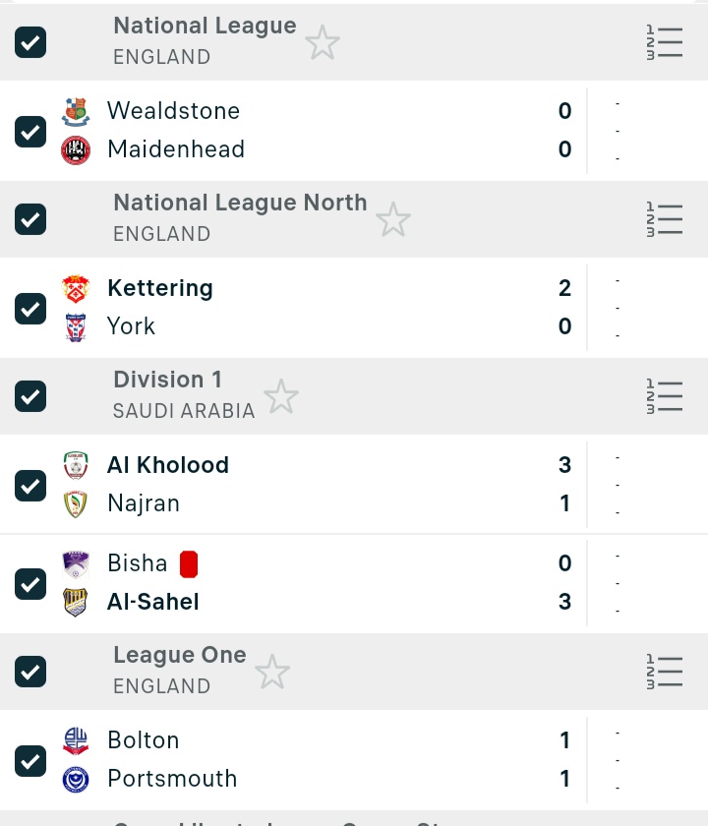Open the National League North heading
708x826 pixels.
pos(240,204)
